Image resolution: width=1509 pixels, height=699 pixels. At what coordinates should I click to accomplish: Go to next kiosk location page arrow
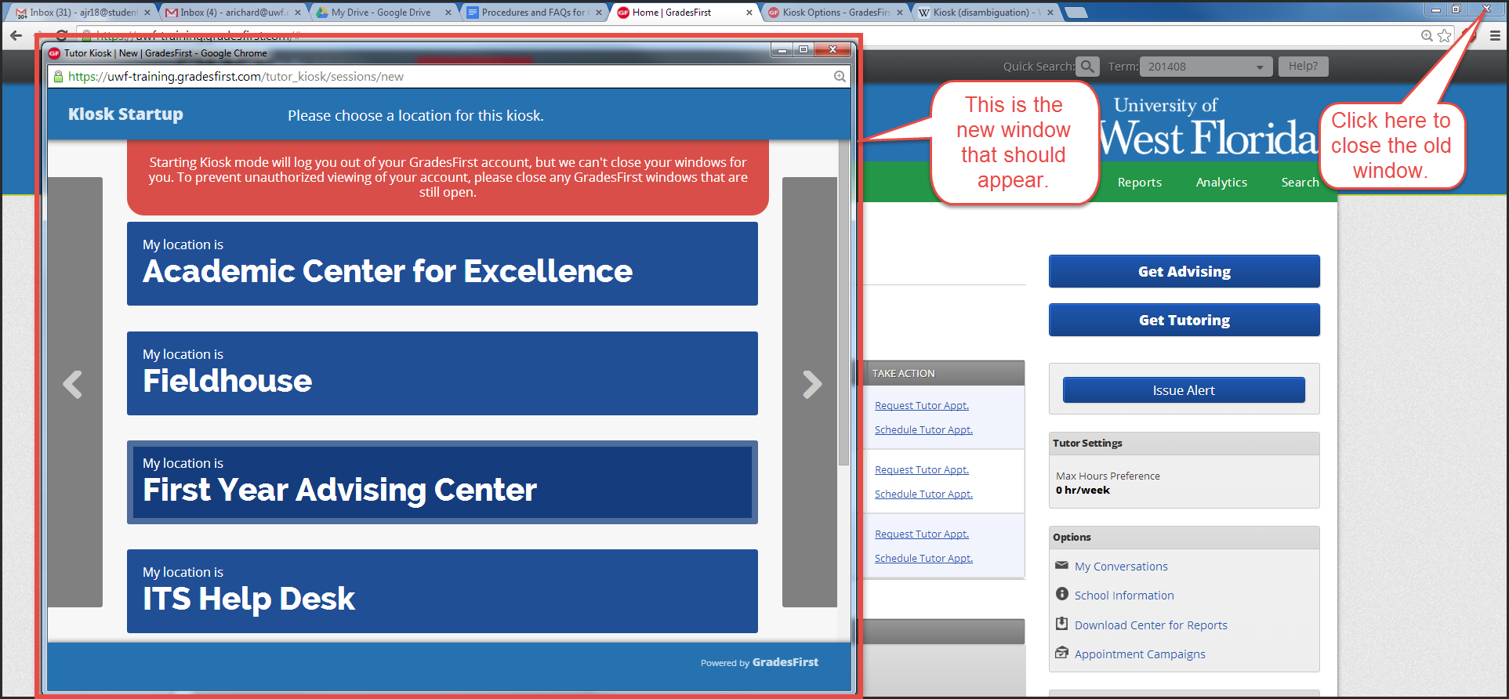click(811, 384)
